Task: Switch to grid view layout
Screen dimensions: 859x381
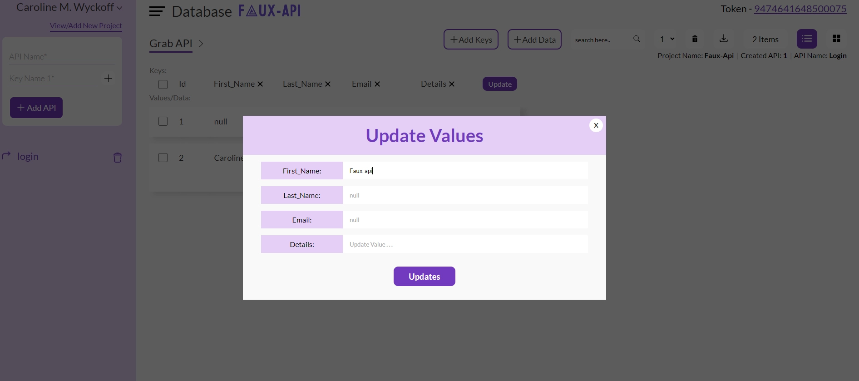Action: pos(836,39)
